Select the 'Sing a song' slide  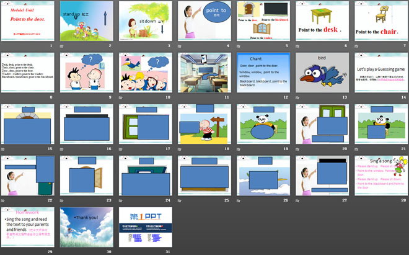point(381,175)
